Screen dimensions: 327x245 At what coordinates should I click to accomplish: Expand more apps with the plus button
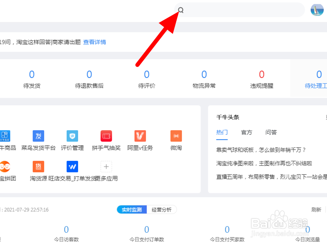(106, 166)
